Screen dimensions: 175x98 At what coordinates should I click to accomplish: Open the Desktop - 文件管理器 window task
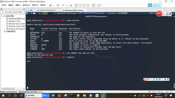coord(117,13)
